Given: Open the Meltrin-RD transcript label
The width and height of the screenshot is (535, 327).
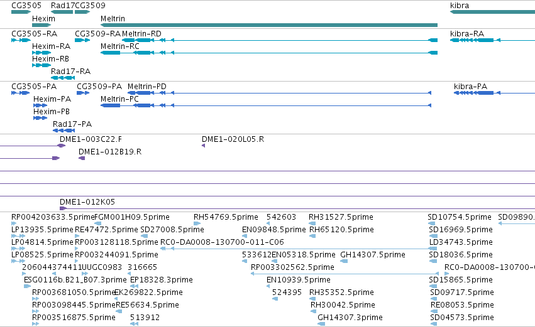Looking at the screenshot, I should coord(141,34).
